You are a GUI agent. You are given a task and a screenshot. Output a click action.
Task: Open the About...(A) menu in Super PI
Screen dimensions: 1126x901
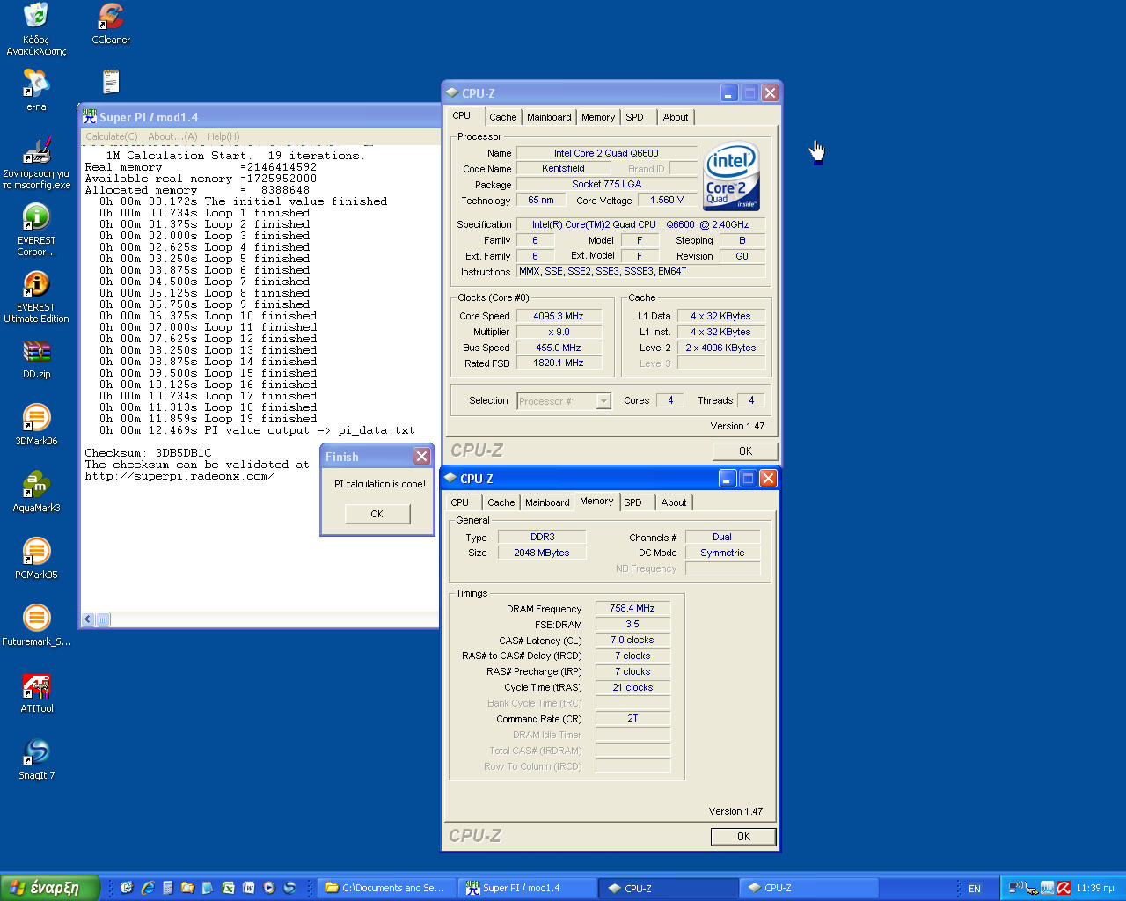point(172,136)
